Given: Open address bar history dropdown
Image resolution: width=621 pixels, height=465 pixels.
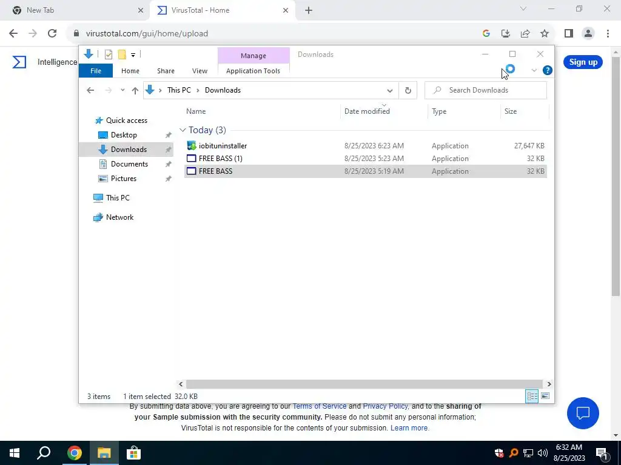Looking at the screenshot, I should [390, 91].
